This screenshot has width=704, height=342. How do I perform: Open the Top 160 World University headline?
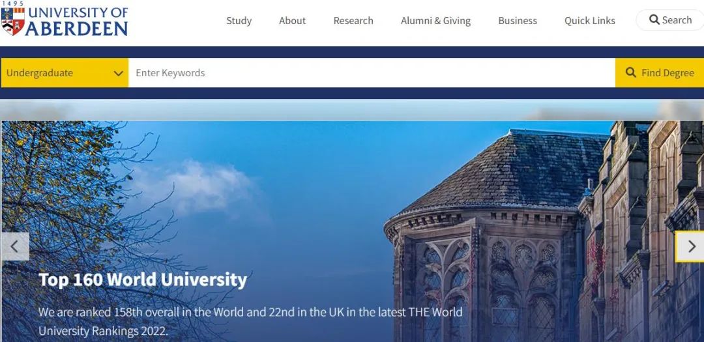(143, 279)
